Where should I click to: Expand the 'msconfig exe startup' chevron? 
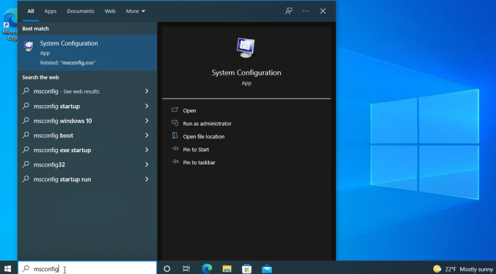[147, 150]
